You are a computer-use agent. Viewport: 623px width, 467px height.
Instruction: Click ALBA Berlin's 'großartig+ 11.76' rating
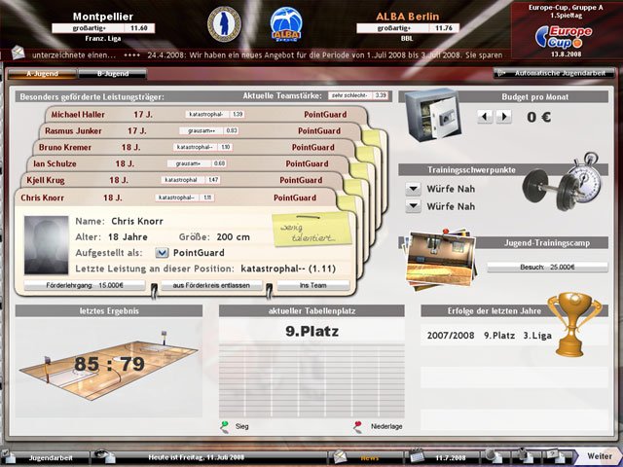coord(408,28)
